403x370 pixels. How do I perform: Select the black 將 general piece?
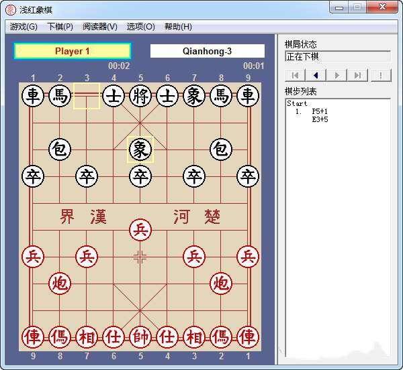140,96
